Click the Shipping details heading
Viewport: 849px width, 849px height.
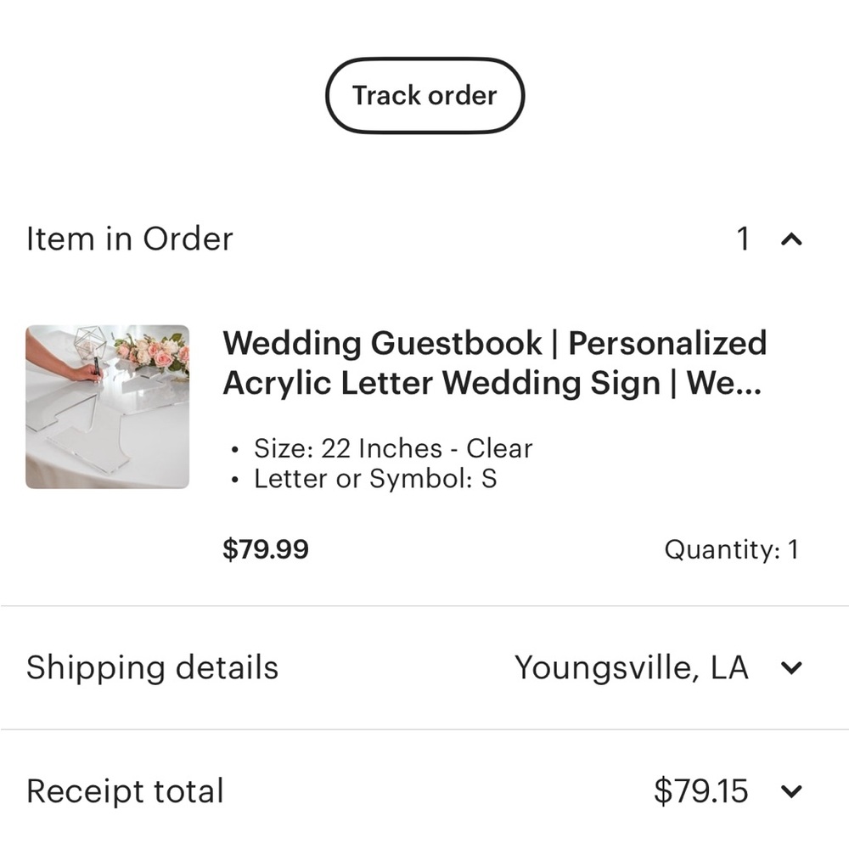[x=152, y=668]
